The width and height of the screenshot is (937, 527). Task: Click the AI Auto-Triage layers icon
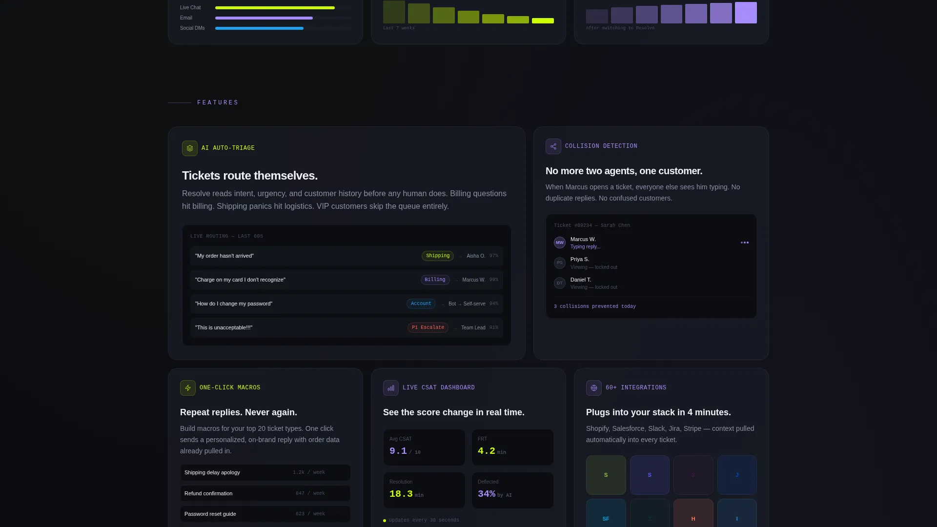click(x=190, y=148)
